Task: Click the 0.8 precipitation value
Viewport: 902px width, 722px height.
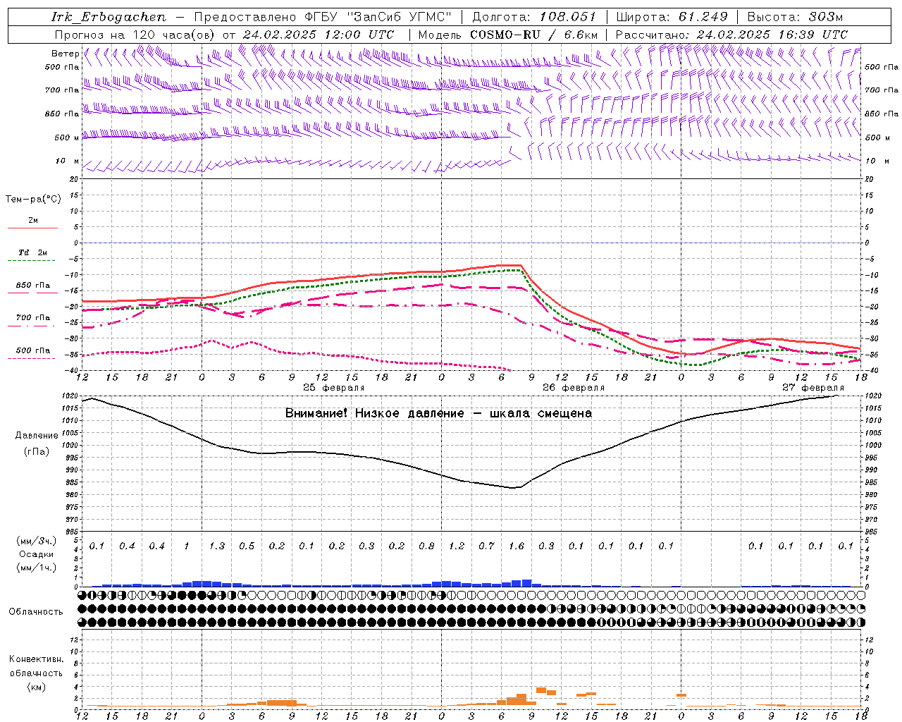Action: coord(426,546)
